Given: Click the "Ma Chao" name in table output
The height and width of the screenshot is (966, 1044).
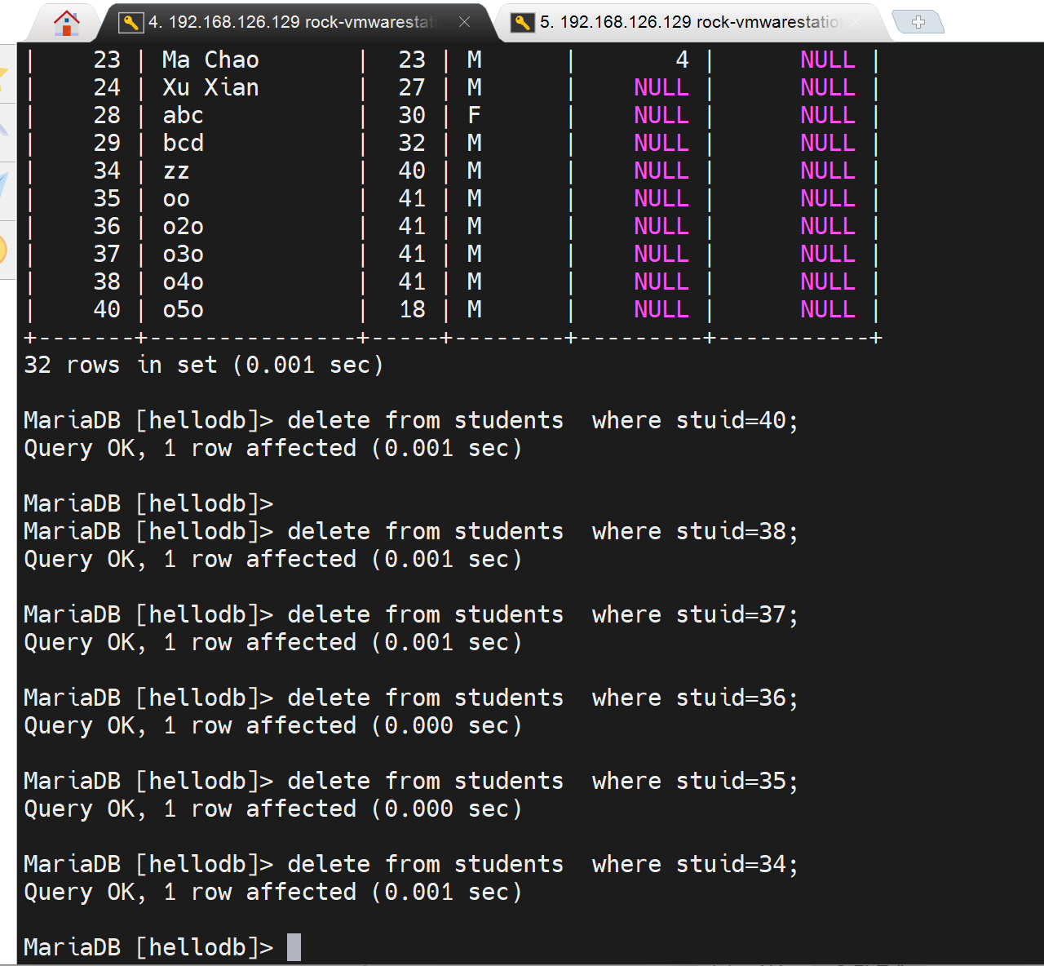Looking at the screenshot, I should tap(210, 60).
